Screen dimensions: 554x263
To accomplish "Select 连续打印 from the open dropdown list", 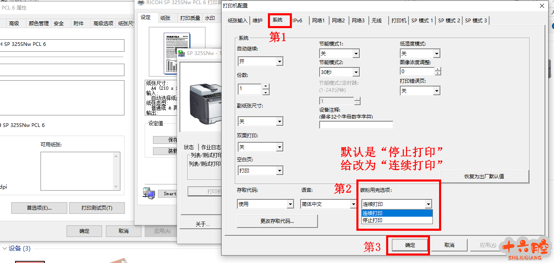I will pyautogui.click(x=396, y=213).
